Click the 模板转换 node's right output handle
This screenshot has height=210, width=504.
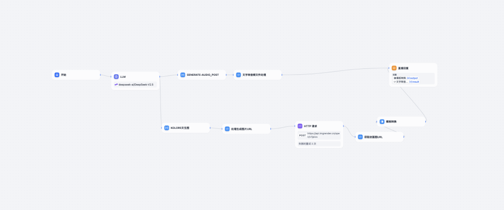point(426,121)
